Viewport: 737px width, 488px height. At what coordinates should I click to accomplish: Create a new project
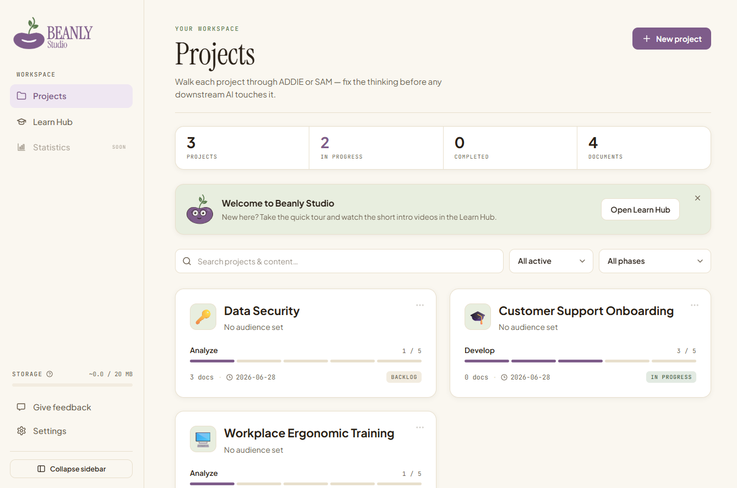(x=672, y=39)
